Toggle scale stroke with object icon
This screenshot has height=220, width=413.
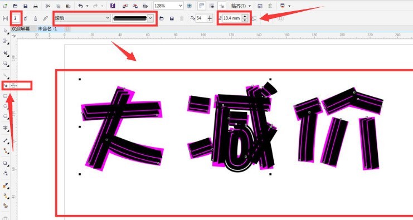(x=254, y=18)
